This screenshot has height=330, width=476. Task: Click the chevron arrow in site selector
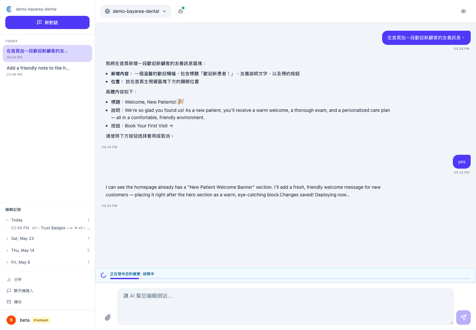coord(164,11)
